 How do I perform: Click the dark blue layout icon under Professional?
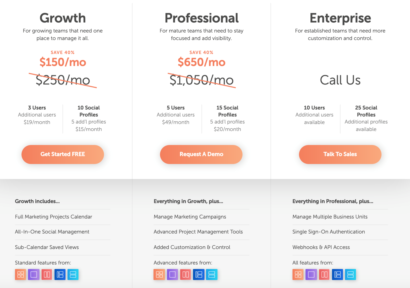coord(198,274)
